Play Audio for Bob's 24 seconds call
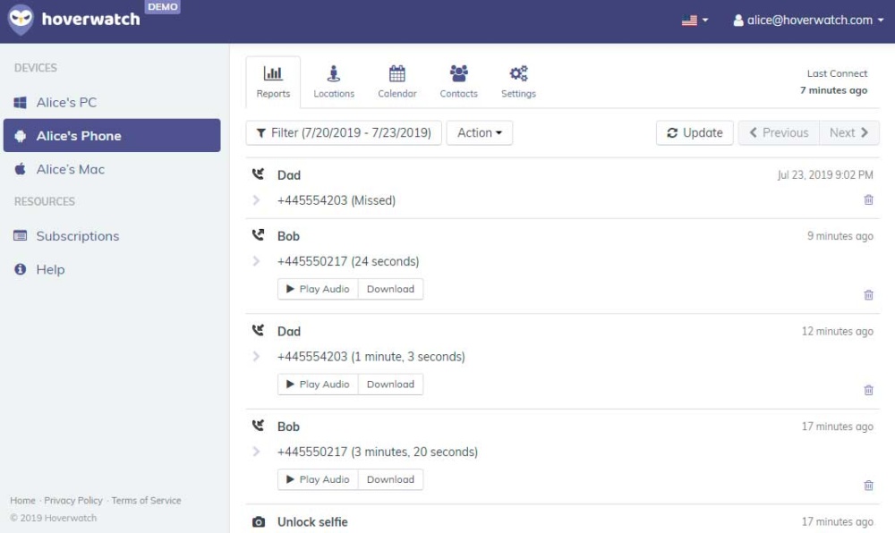 (x=318, y=289)
